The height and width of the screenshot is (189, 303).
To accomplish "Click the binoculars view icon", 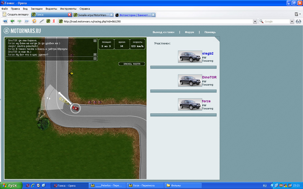I will tap(298, 21).
